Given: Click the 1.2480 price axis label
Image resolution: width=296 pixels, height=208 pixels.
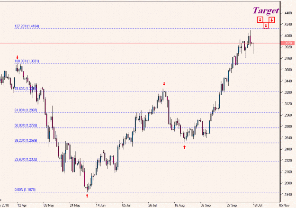Looking at the screenshot, I should (x=287, y=149).
